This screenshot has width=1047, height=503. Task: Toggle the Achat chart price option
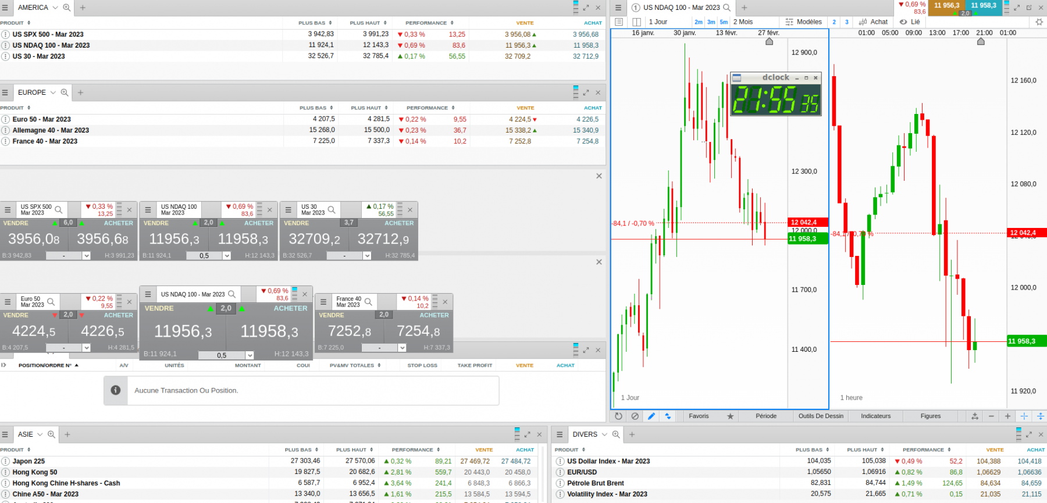[874, 22]
